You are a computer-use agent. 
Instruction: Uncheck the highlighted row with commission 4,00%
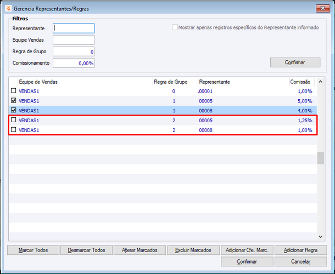pyautogui.click(x=14, y=110)
